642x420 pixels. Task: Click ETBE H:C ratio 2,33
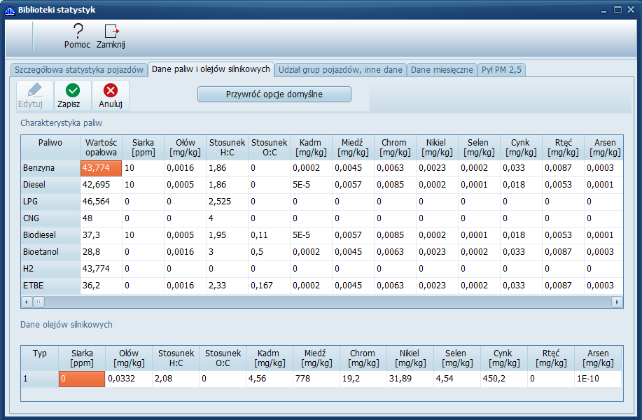(x=228, y=286)
